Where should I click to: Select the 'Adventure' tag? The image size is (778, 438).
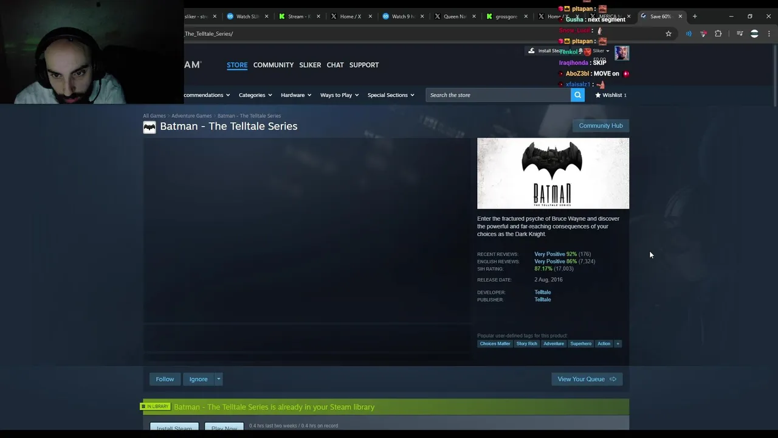554,344
